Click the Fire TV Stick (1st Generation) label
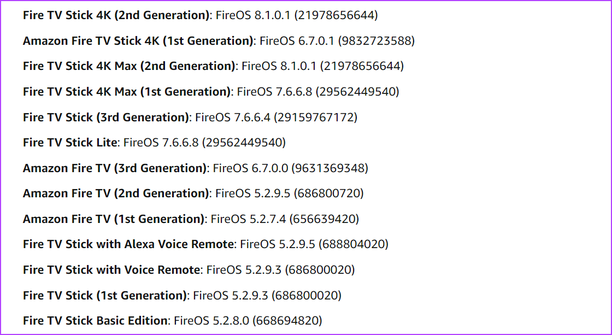The height and width of the screenshot is (335, 612). 105,296
